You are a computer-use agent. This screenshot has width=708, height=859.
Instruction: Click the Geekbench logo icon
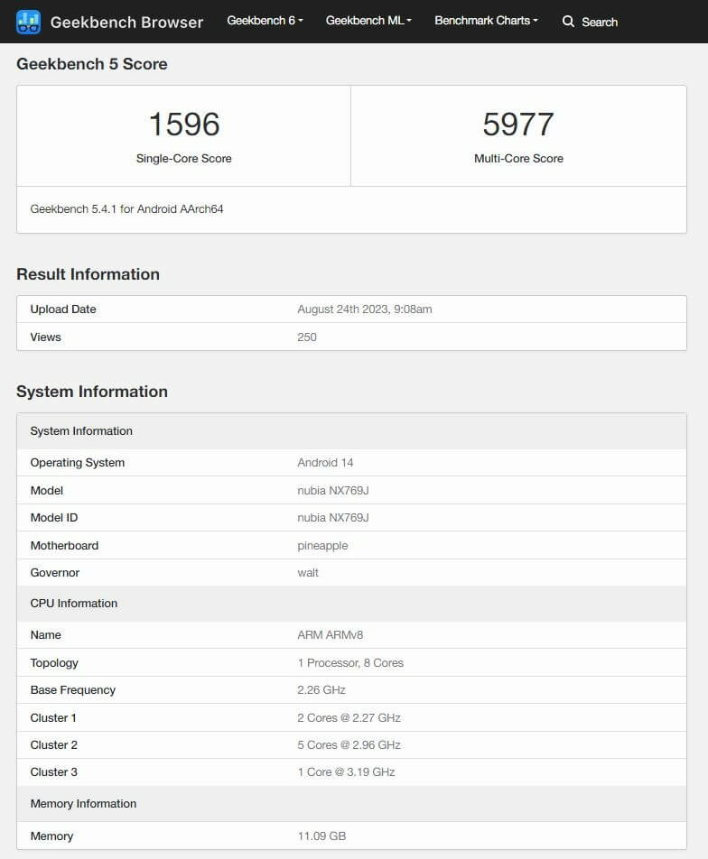[x=29, y=22]
